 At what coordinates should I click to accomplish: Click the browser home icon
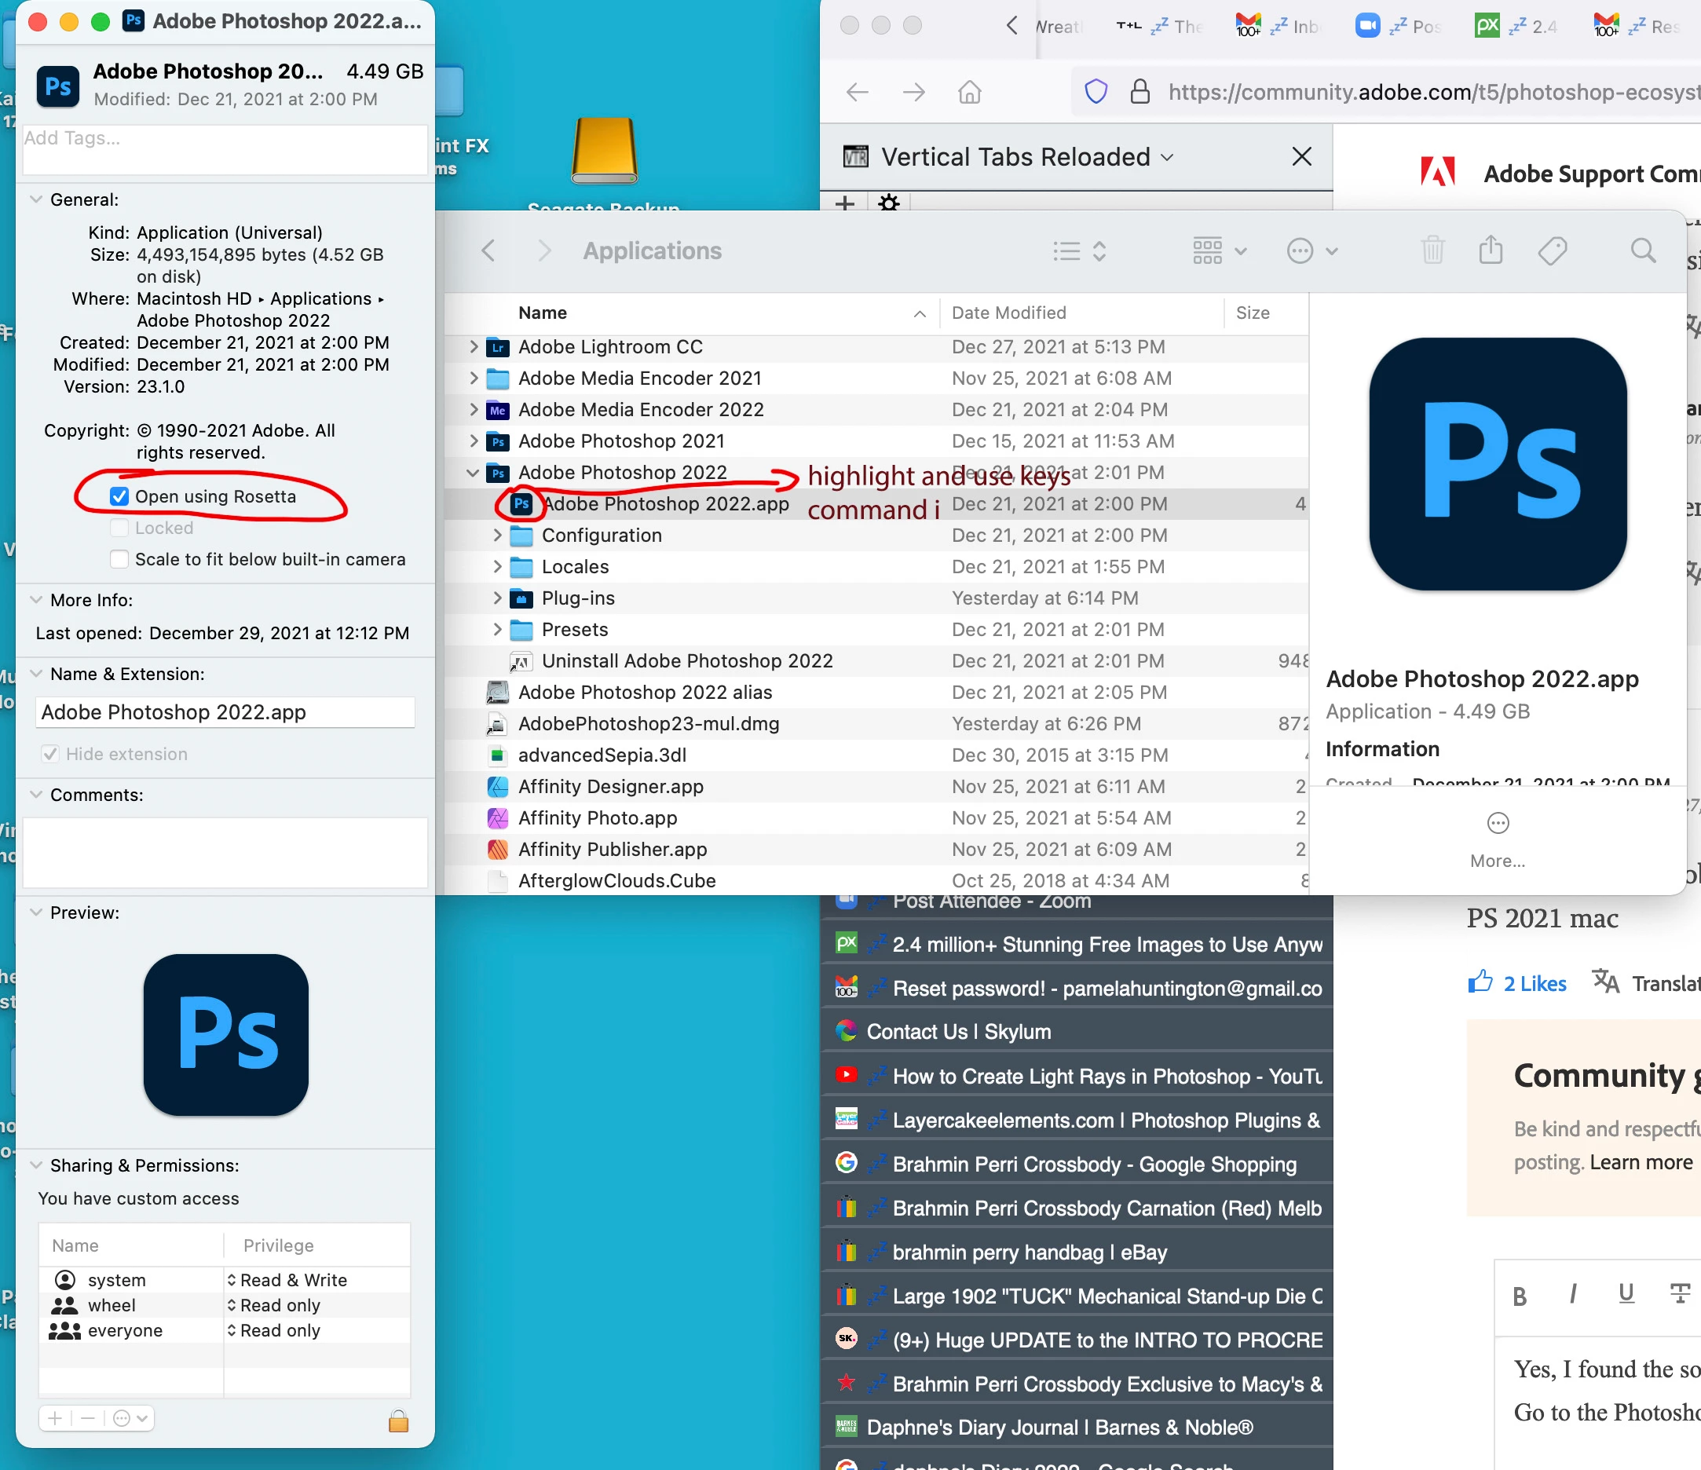coord(970,92)
